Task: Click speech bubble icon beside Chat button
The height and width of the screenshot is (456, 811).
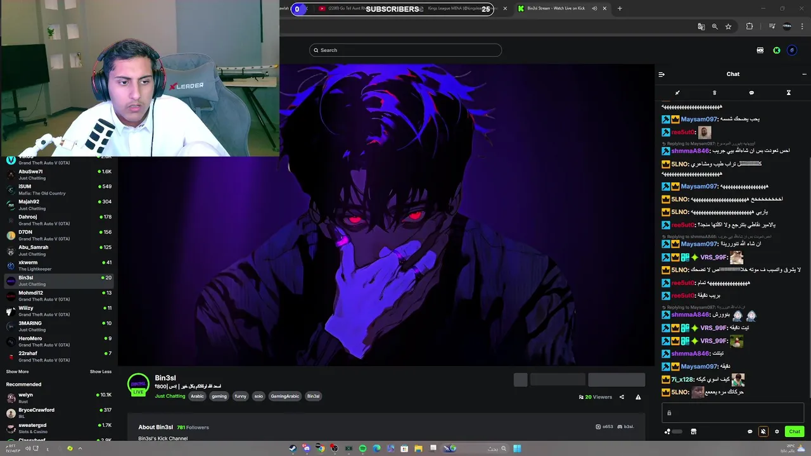Action: [750, 431]
